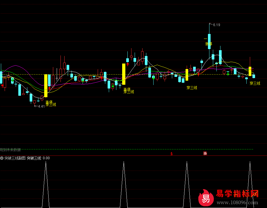
Task: Click the first white spike in sub-chart
Action: (x=46, y=164)
